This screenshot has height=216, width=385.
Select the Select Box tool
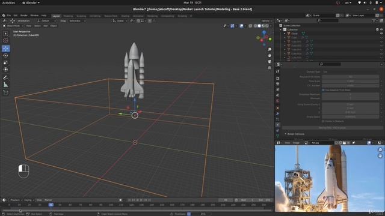[x=5, y=34]
